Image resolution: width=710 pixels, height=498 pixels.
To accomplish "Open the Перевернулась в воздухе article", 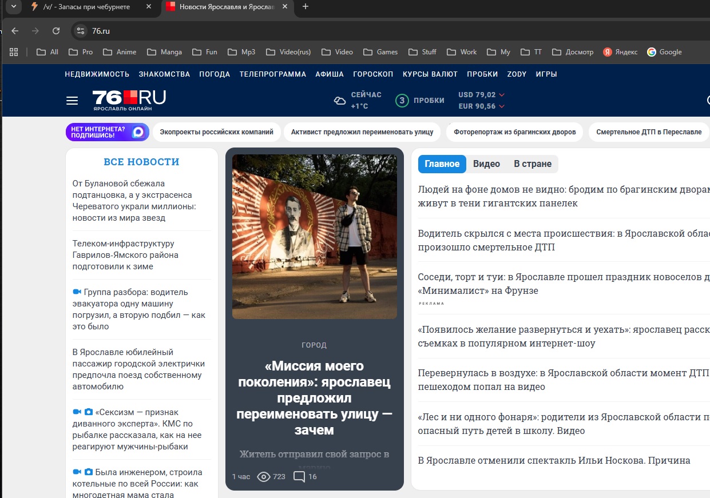I will pyautogui.click(x=564, y=380).
